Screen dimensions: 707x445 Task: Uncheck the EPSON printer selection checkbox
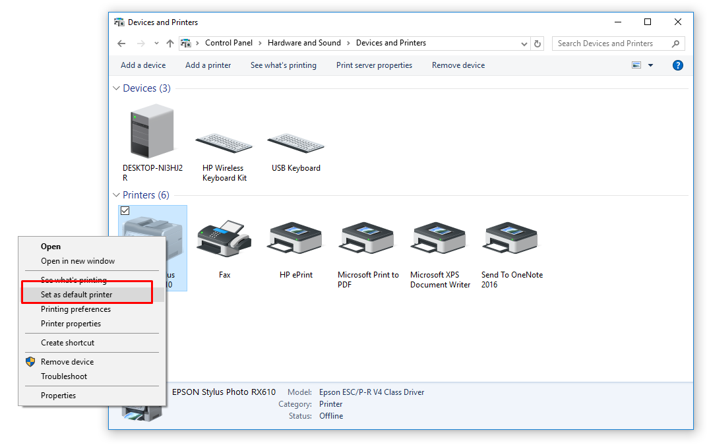point(125,210)
